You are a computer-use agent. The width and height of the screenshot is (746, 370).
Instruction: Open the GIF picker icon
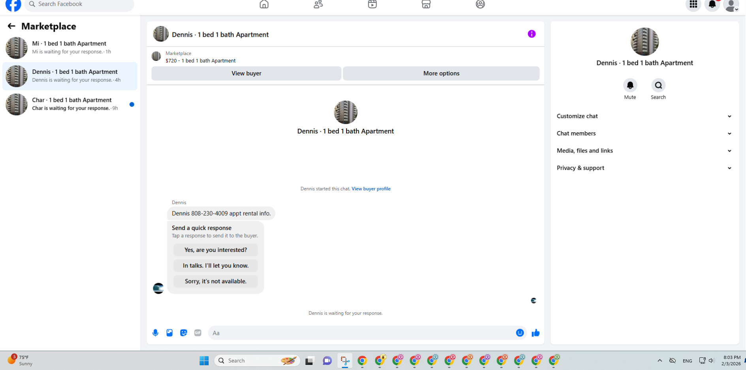(x=198, y=333)
